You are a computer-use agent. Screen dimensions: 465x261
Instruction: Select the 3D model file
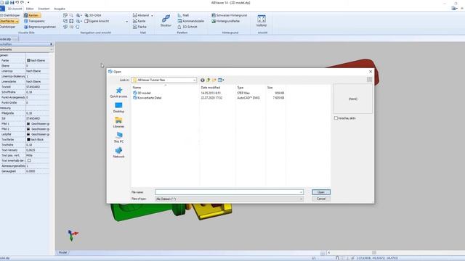[x=142, y=93]
